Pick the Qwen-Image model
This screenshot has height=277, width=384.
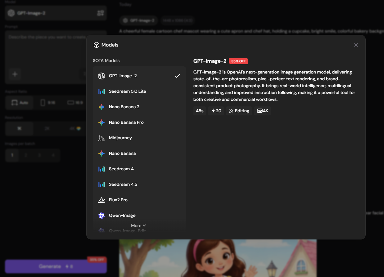click(x=139, y=216)
